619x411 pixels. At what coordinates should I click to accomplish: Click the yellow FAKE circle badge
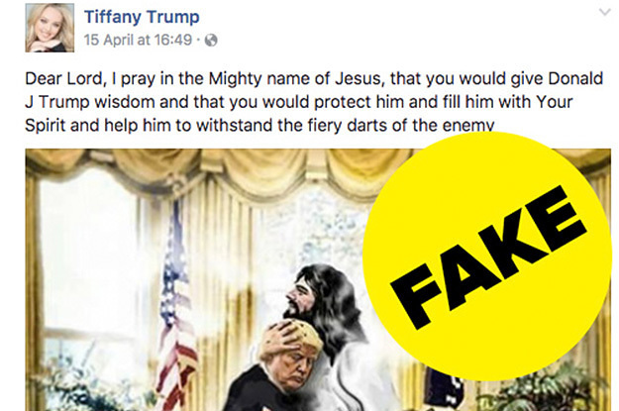[486, 257]
